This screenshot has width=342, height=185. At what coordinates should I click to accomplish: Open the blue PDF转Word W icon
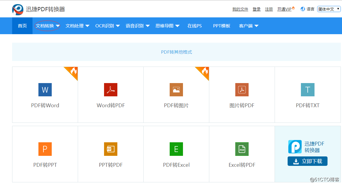tap(45, 90)
